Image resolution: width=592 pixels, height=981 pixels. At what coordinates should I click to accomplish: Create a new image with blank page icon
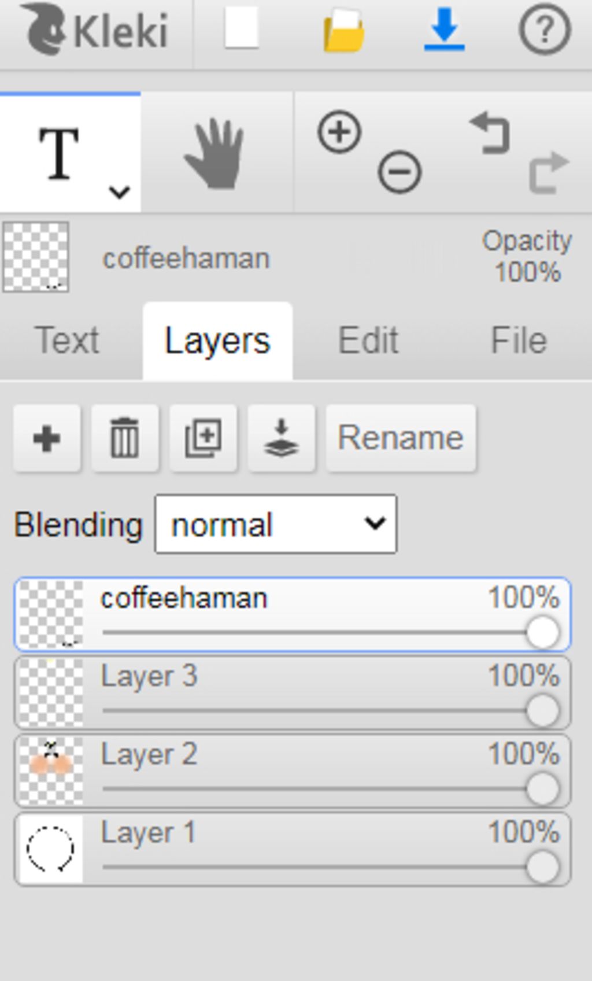pos(242,28)
